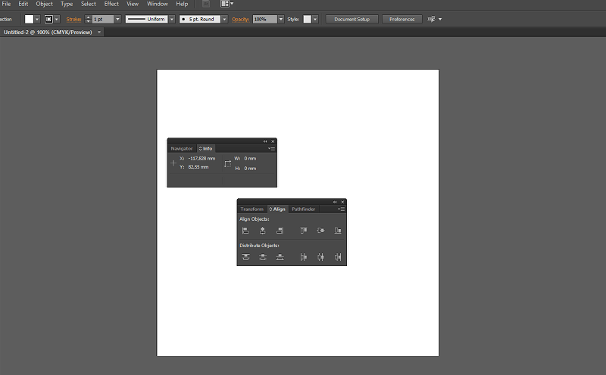
Task: Select the Info panel tab
Action: tap(205, 148)
